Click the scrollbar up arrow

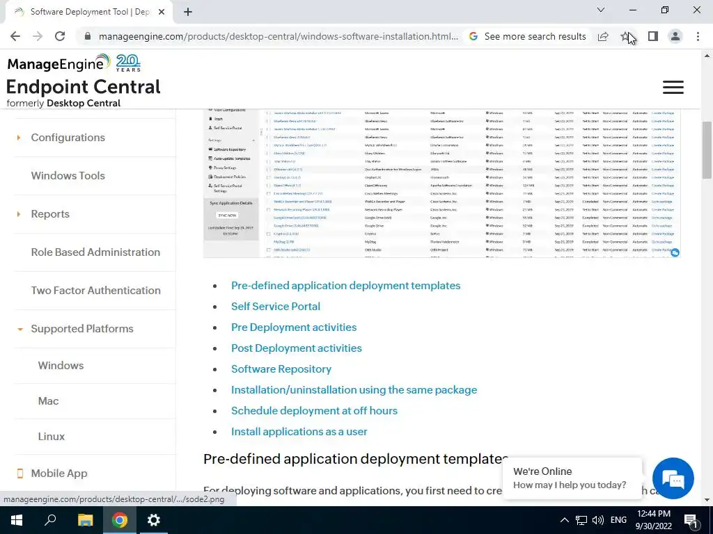tap(707, 56)
